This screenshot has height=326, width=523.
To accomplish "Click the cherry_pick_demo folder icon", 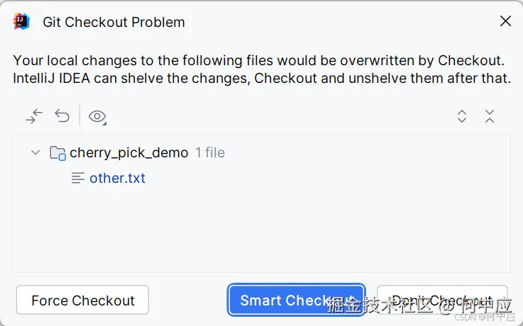I will 57,153.
